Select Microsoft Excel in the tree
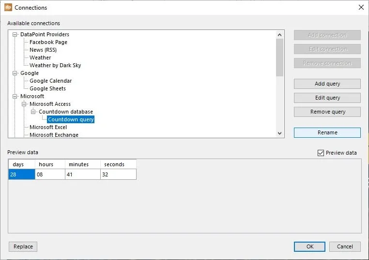 click(x=48, y=127)
